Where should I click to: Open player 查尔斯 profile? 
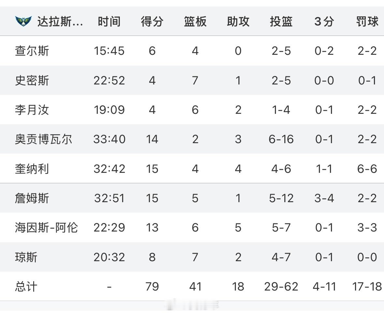[32, 51]
